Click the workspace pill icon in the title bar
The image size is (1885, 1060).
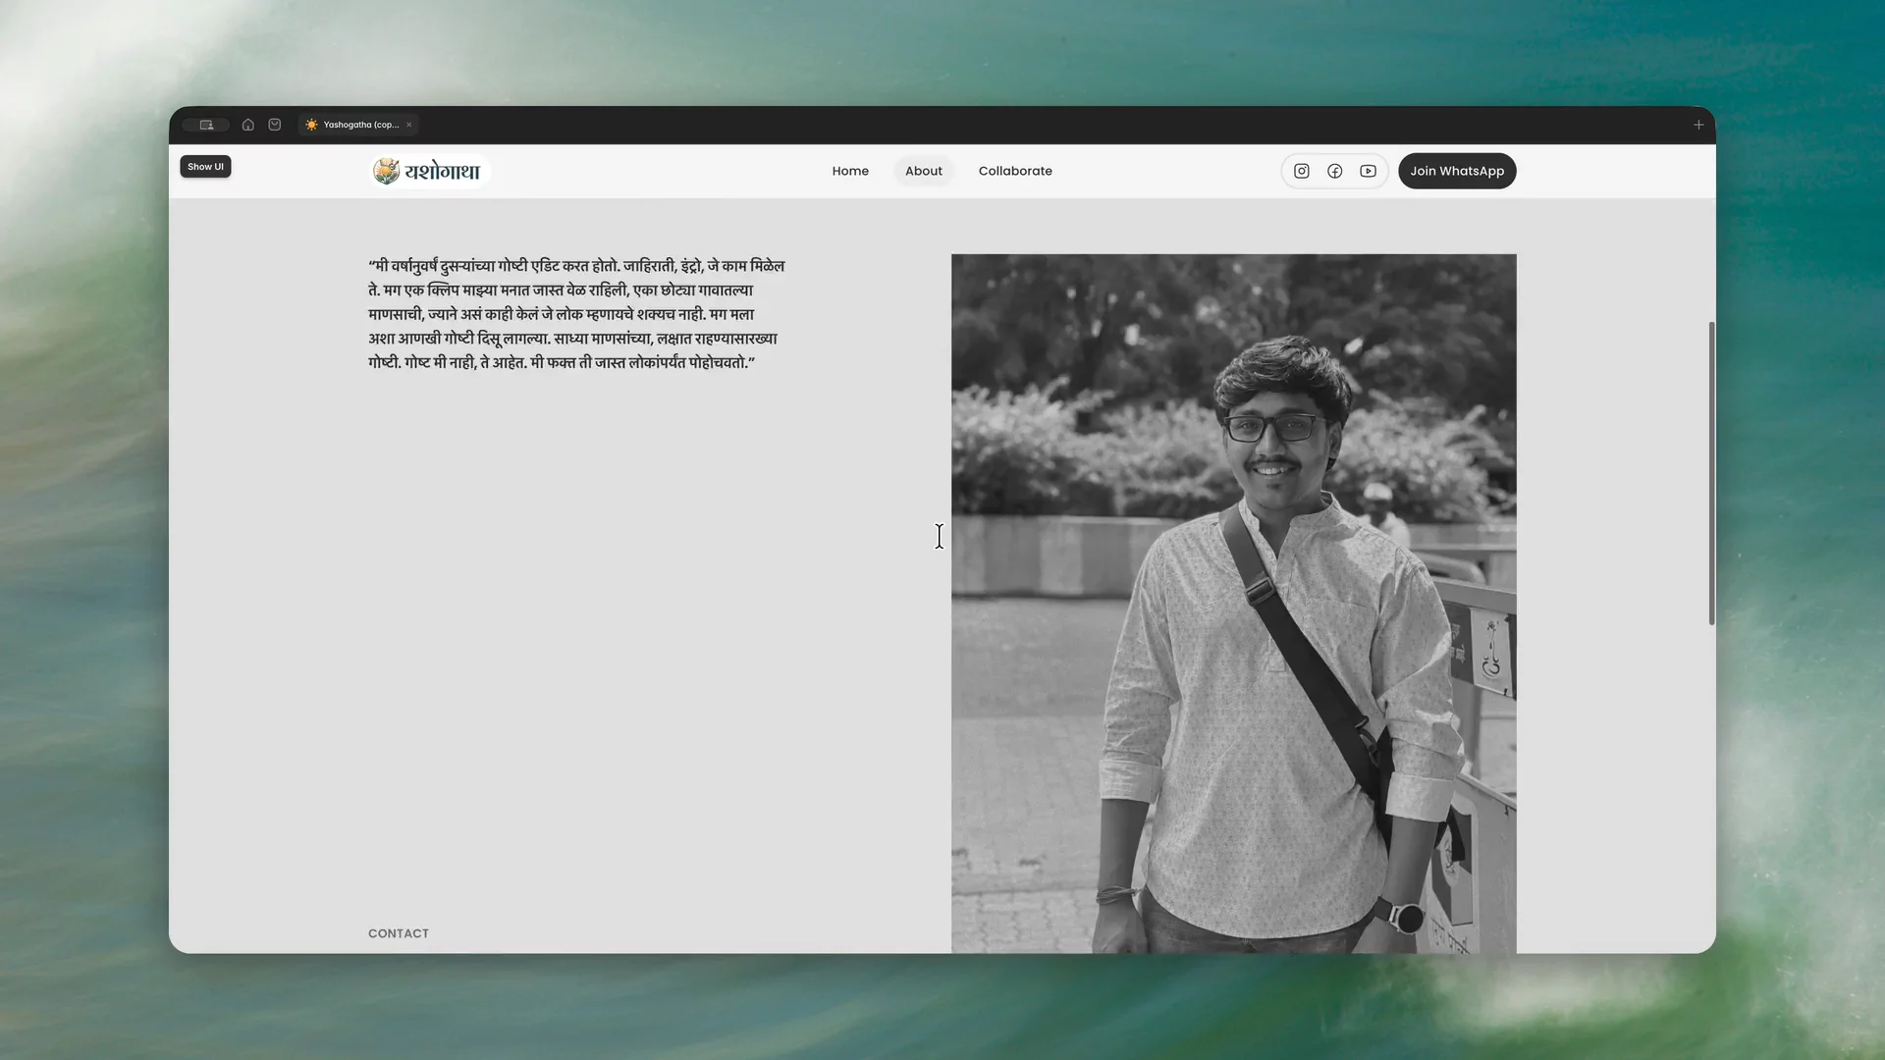(x=206, y=125)
